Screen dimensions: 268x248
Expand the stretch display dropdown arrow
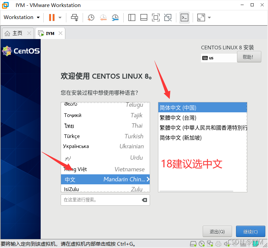(209, 17)
